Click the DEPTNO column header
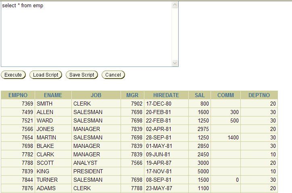 259,95
